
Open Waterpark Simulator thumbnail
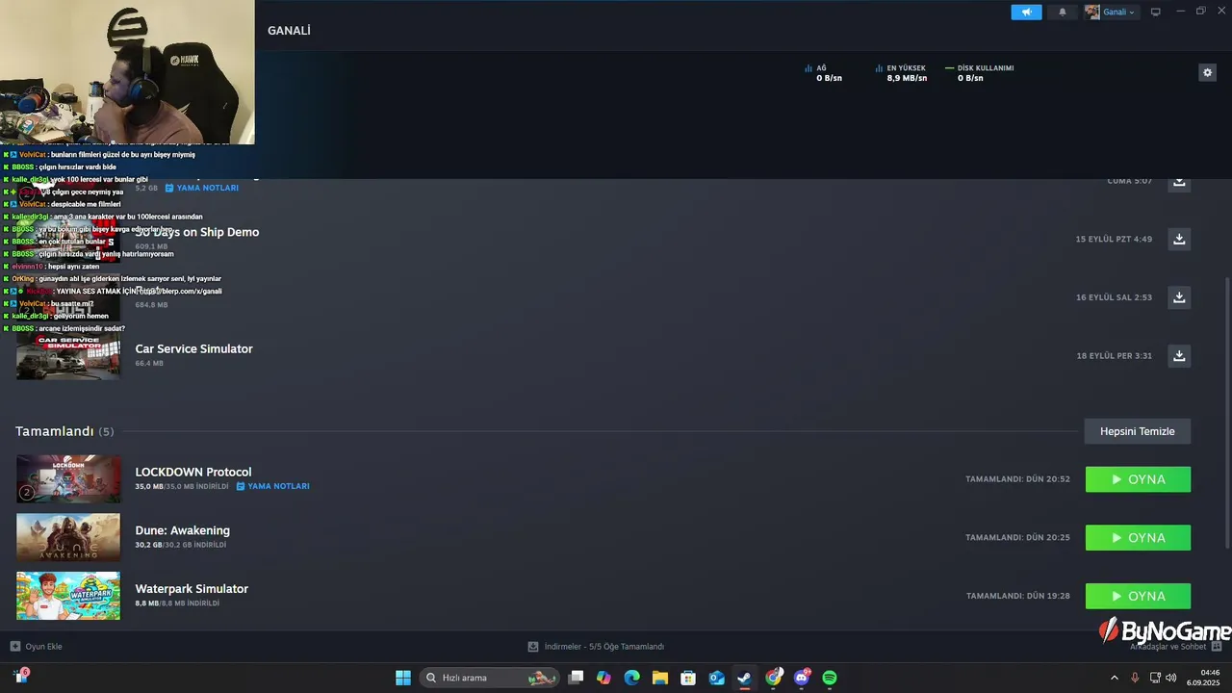(x=68, y=596)
